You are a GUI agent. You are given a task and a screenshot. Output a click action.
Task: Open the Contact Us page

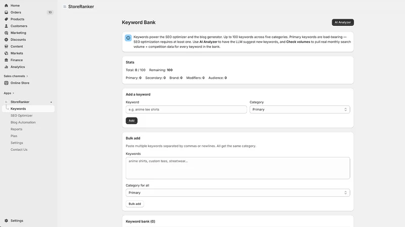pyautogui.click(x=19, y=149)
